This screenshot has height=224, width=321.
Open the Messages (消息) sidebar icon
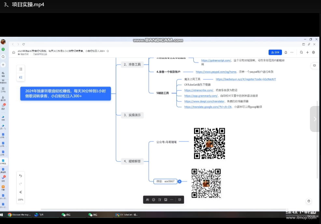3,74
